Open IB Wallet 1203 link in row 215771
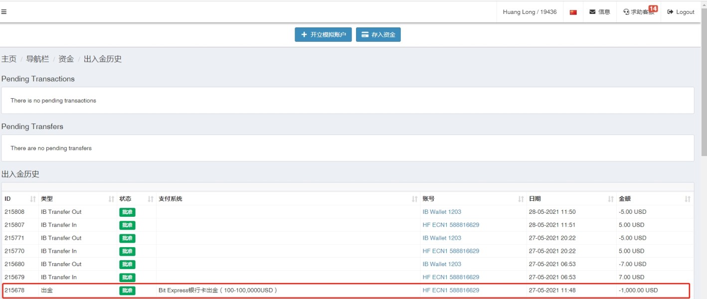The width and height of the screenshot is (707, 299). pos(442,238)
